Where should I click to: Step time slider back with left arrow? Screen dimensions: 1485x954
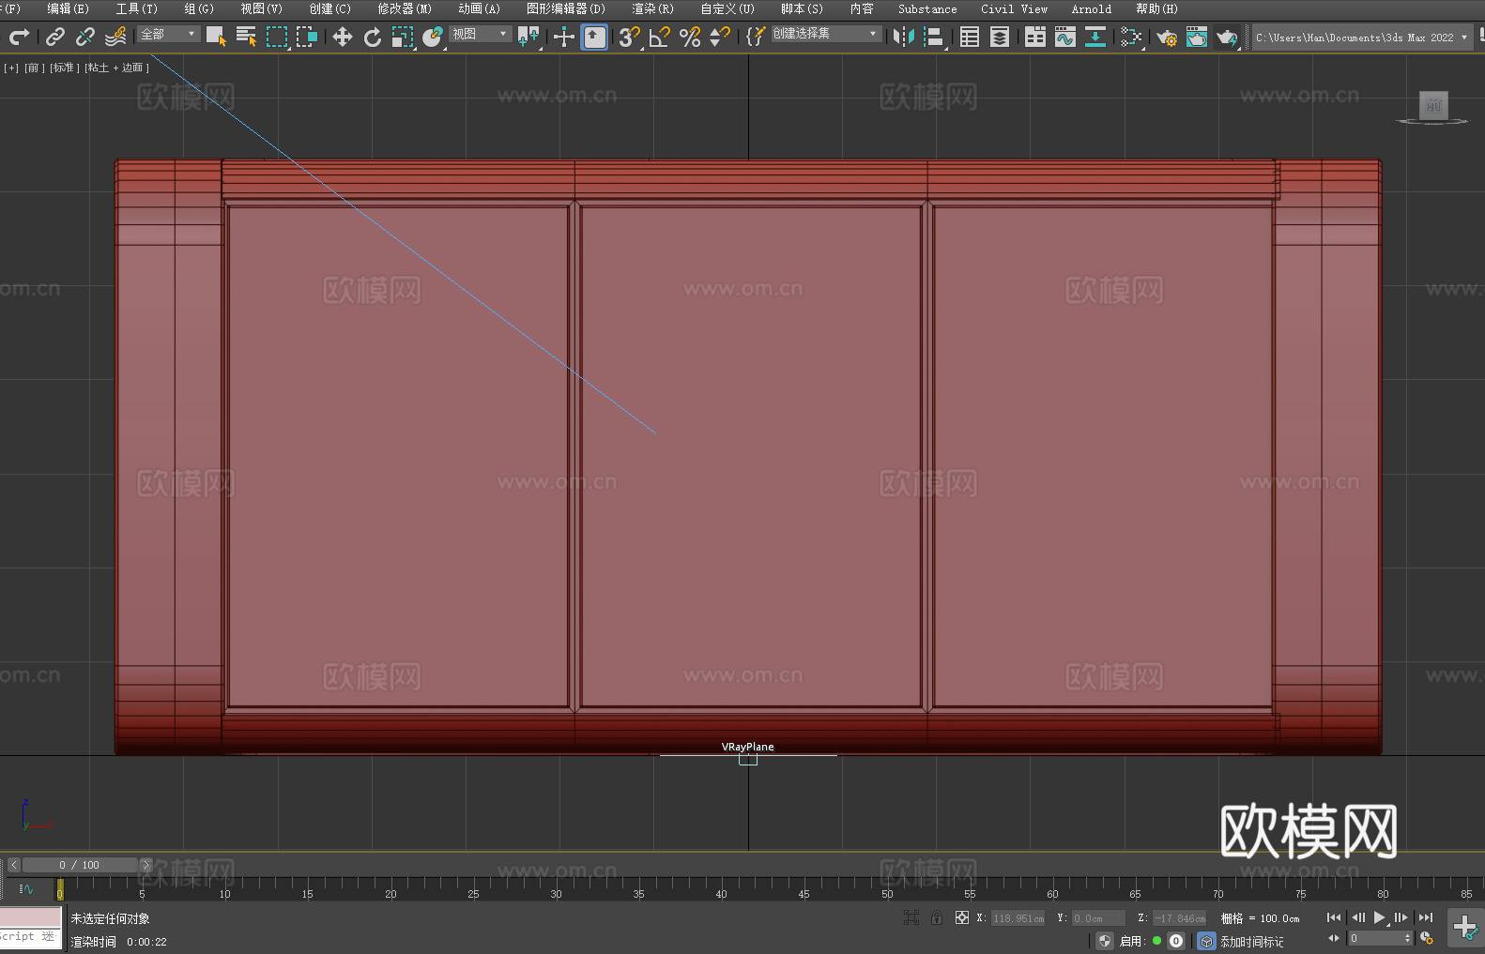tap(13, 865)
